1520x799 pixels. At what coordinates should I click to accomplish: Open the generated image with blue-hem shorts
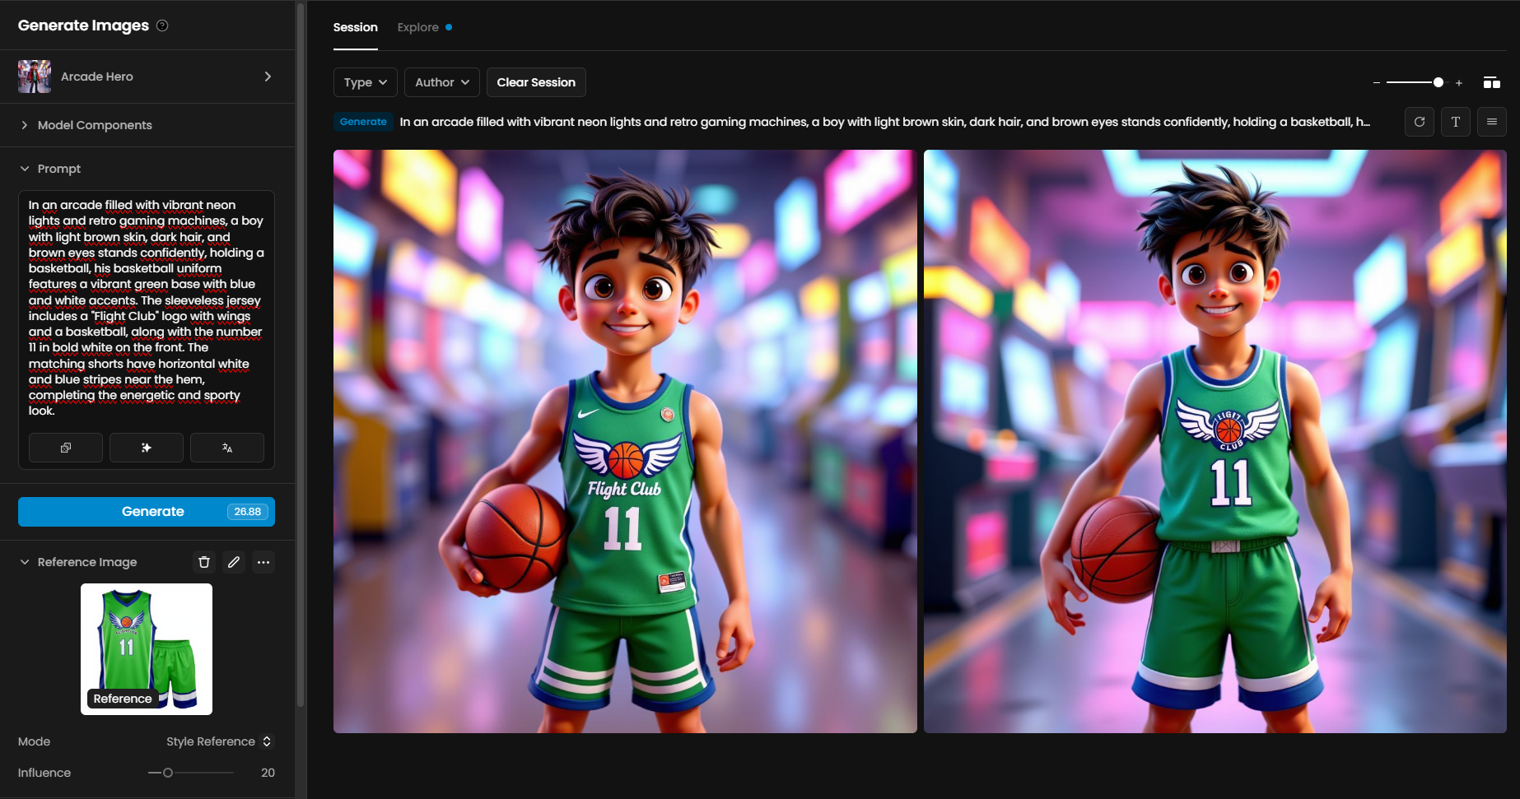[1215, 441]
